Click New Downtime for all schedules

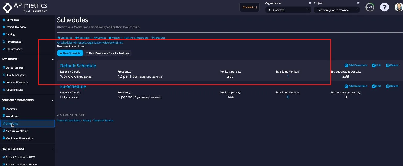107,53
